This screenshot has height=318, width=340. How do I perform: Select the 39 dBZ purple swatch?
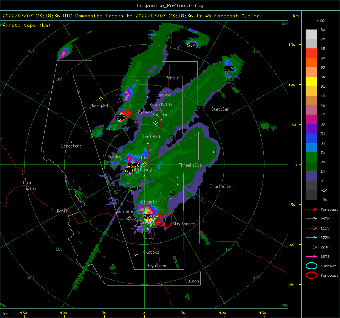[x=311, y=129]
